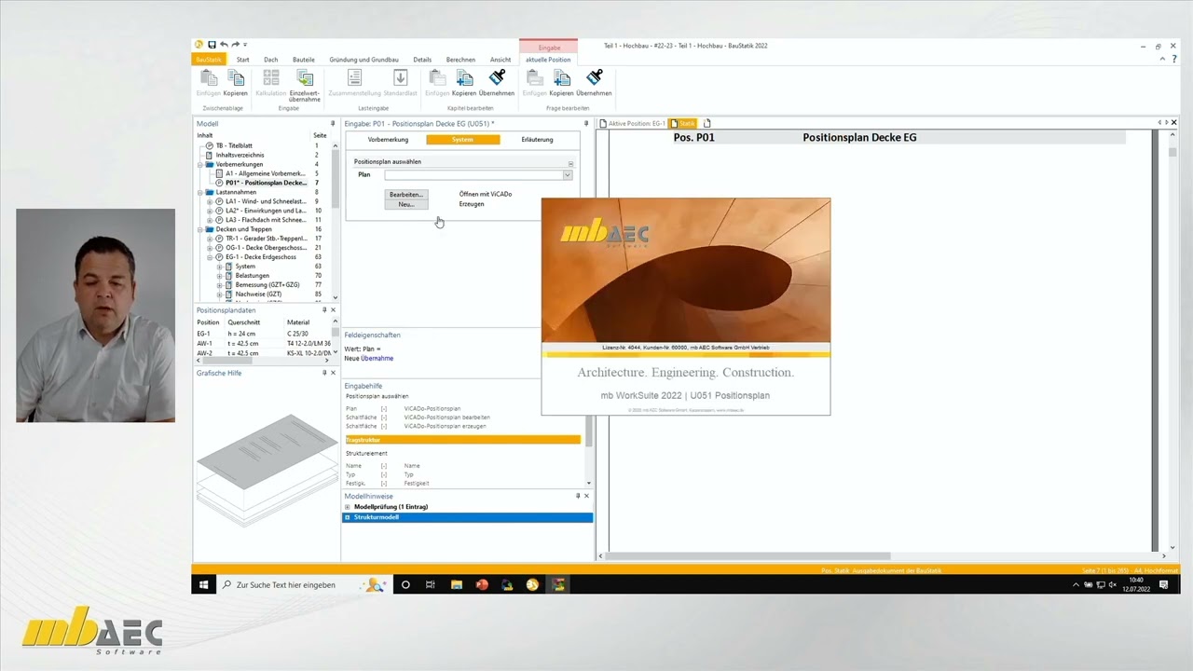
Task: Switch to the Berechnen ribbon tab
Action: 460,60
